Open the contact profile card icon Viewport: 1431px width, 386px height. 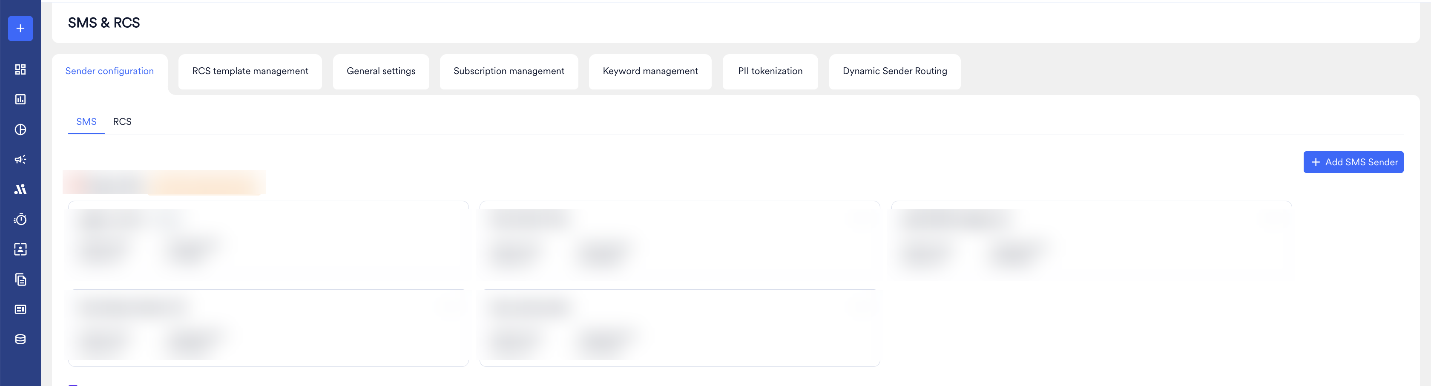click(20, 249)
